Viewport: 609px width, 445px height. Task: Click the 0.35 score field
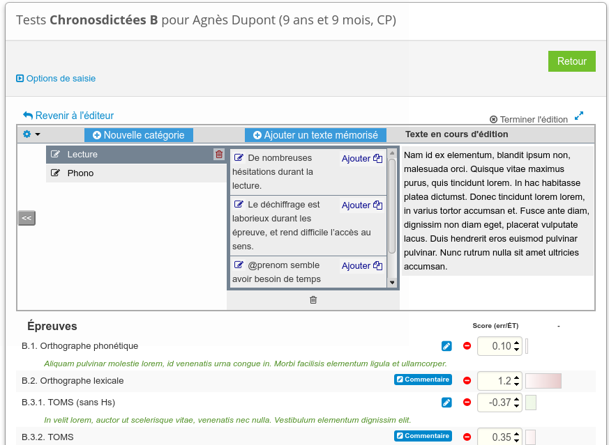[x=499, y=437]
